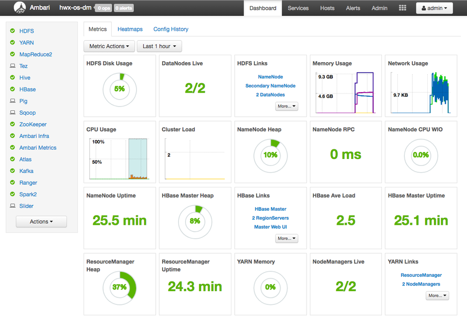This screenshot has width=467, height=323.
Task: Open the Secondary NameNode link
Action: pos(270,86)
